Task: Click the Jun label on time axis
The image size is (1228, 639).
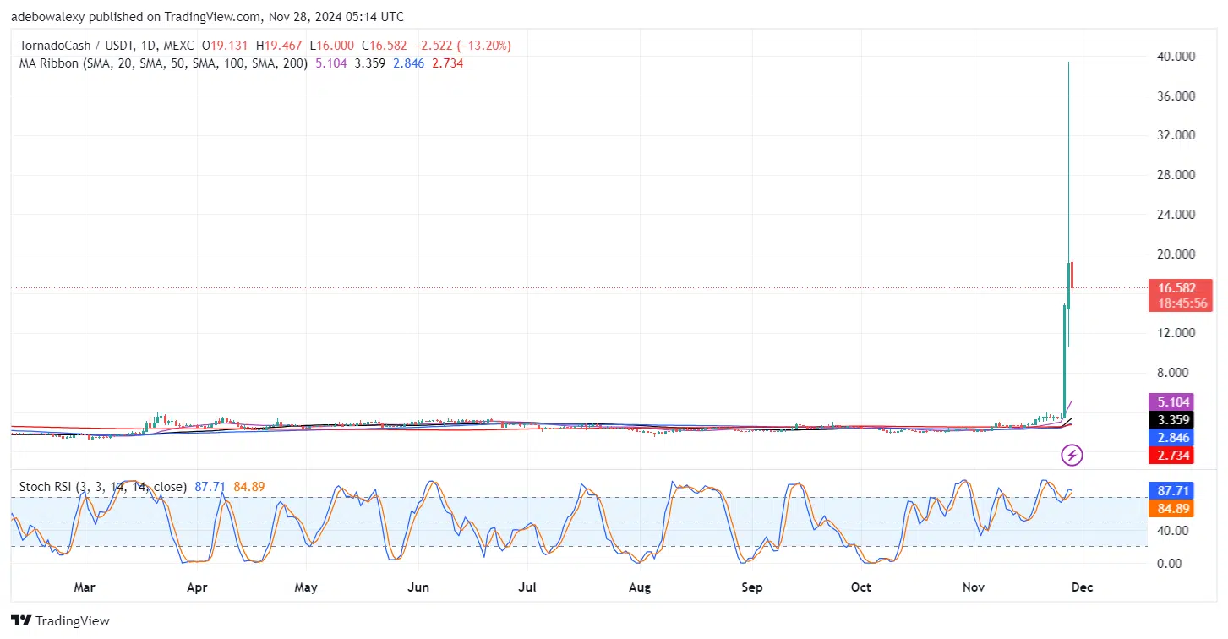Action: [418, 587]
